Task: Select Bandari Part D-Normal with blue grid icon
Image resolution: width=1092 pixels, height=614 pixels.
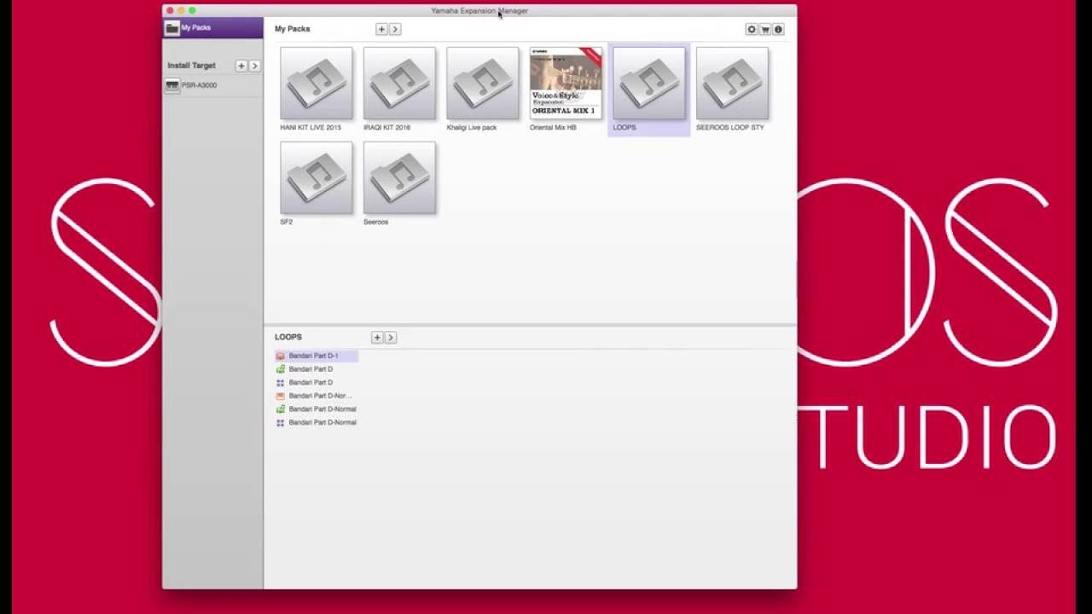Action: point(317,422)
